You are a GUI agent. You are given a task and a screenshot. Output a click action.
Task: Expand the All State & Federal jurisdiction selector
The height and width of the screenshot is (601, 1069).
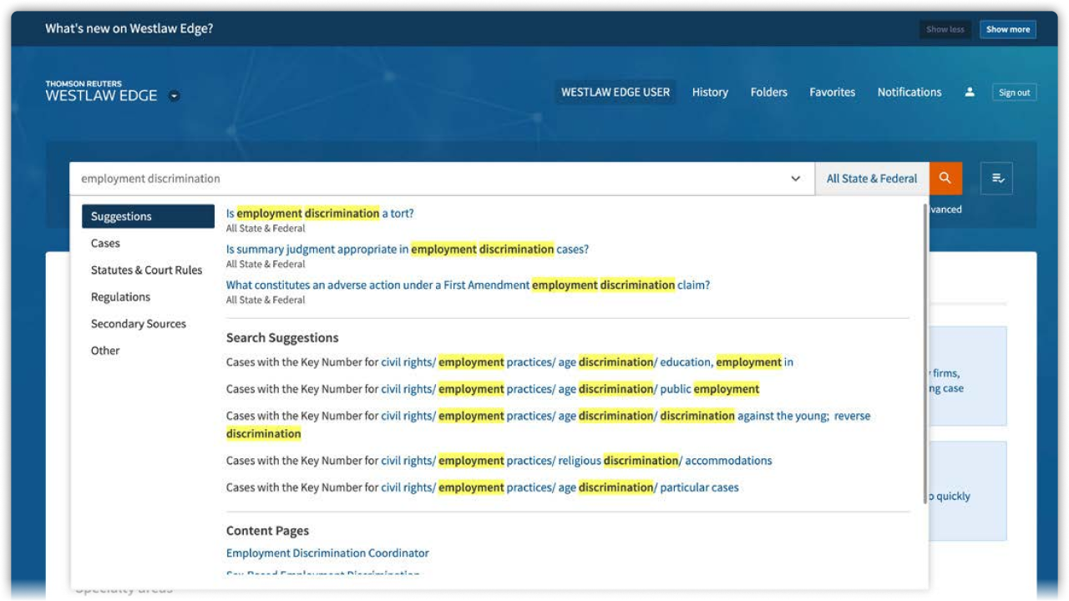click(871, 178)
